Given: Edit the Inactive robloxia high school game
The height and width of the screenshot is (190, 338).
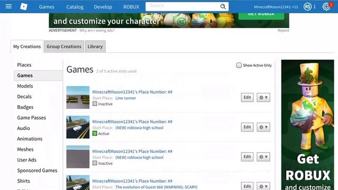Looking at the screenshot, I should 247,157.
